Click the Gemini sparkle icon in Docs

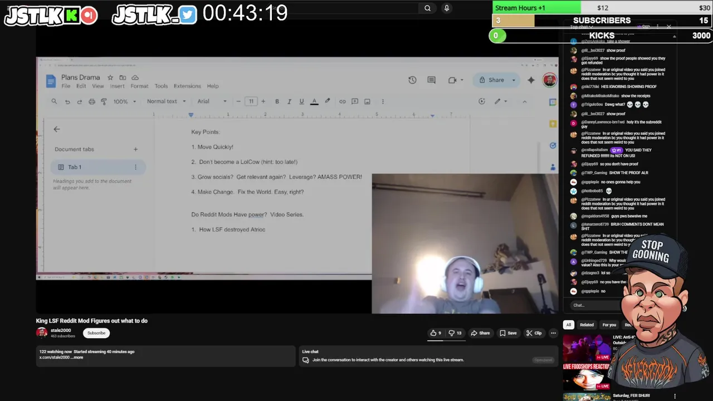(531, 80)
